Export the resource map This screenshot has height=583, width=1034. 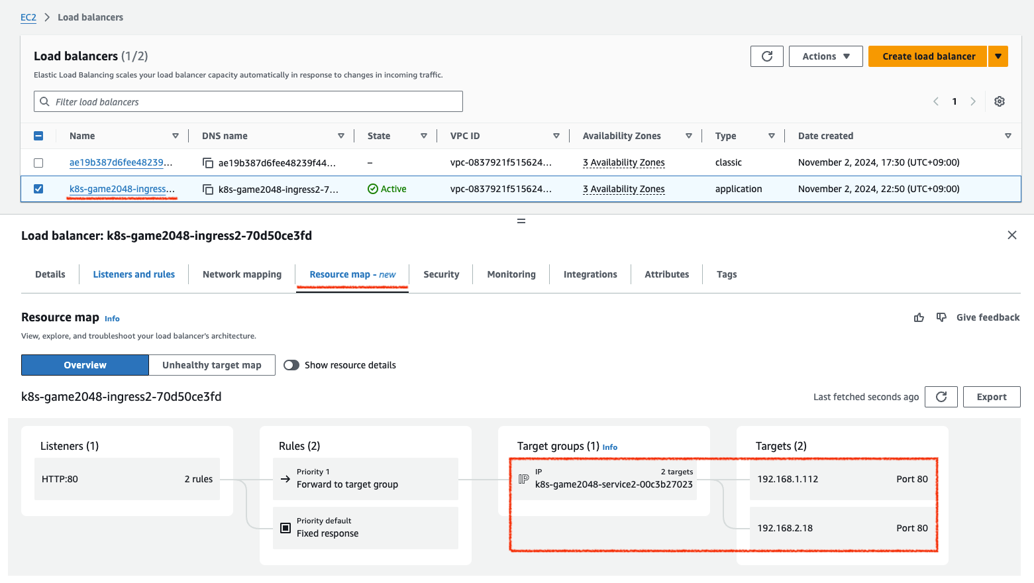(992, 397)
